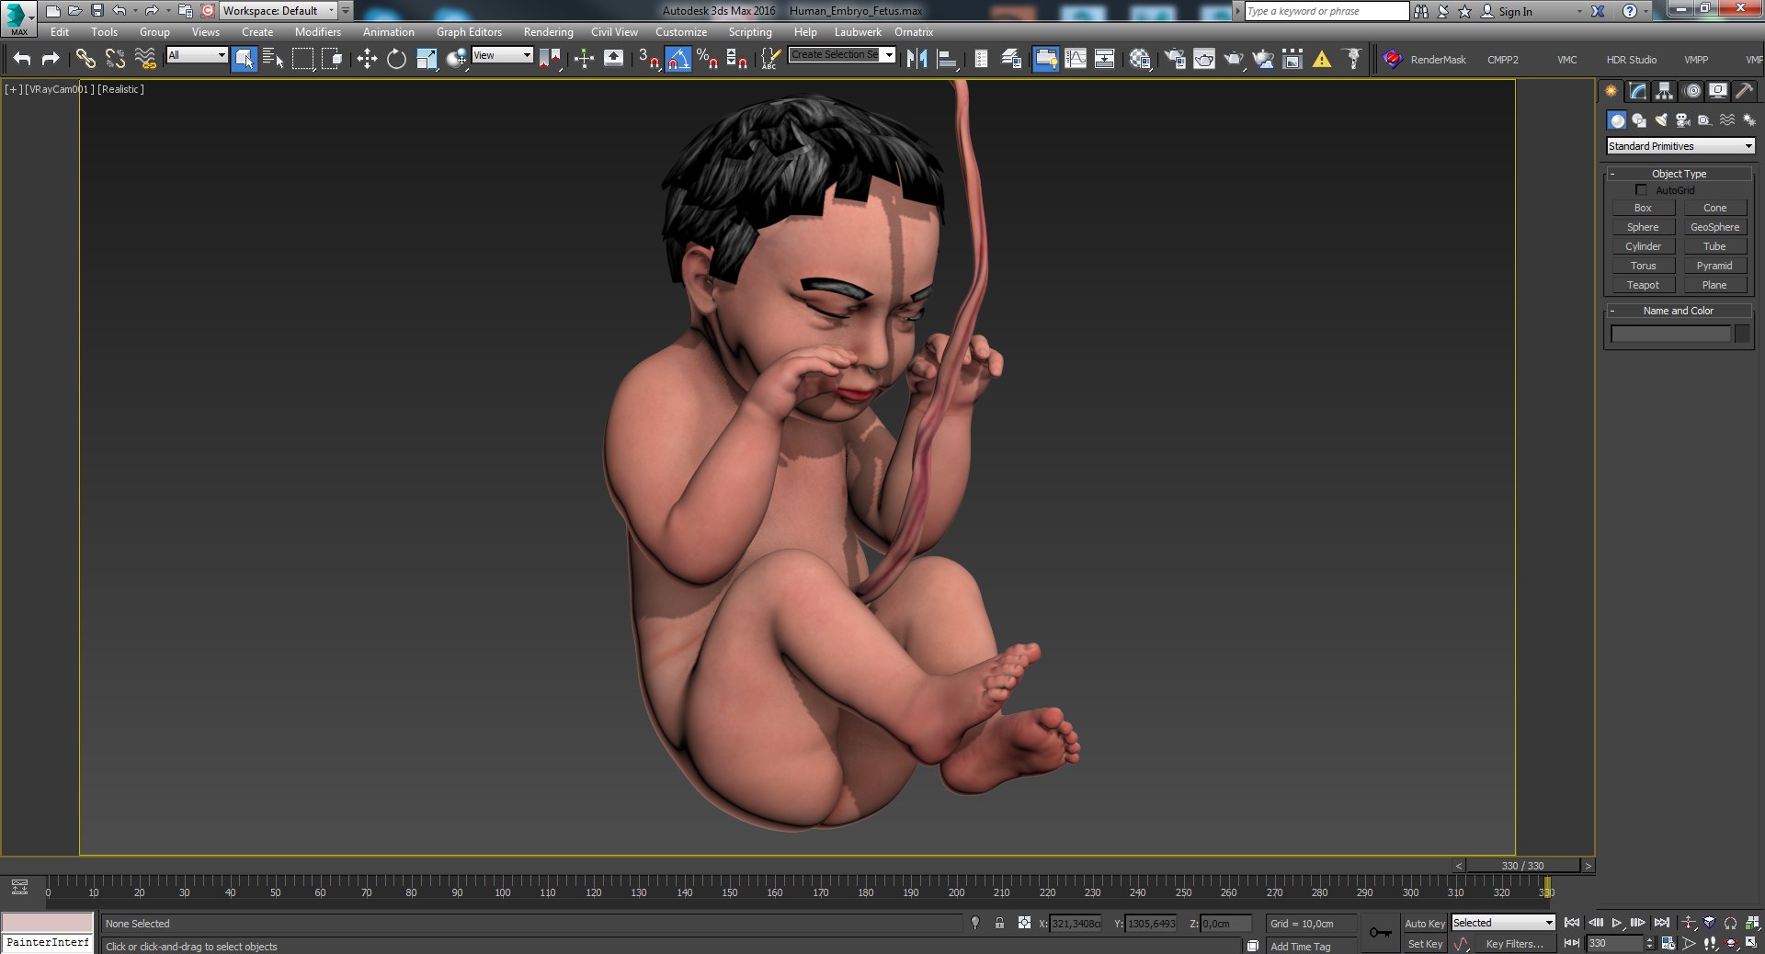
Task: Open the Display command panel tab
Action: [x=1717, y=90]
